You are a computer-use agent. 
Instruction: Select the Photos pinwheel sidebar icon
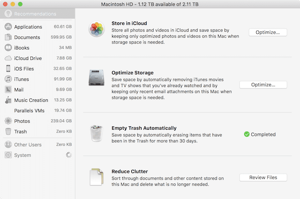(x=8, y=121)
